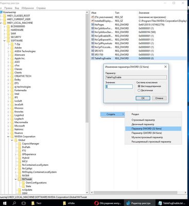Click the taskbar search magnifier icon
This screenshot has width=189, height=206.
[x=14, y=203]
